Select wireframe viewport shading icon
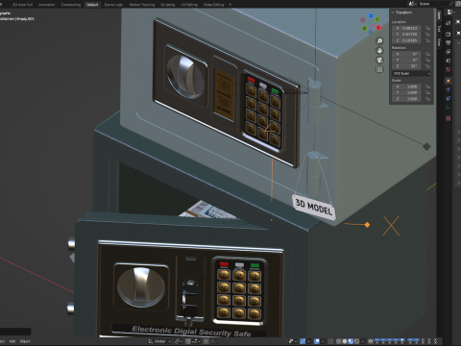 point(338,341)
